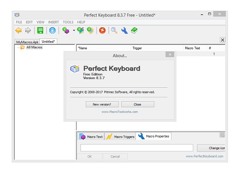Open settings with the blue wrench icon
This screenshot has width=238, height=170.
[124, 30]
